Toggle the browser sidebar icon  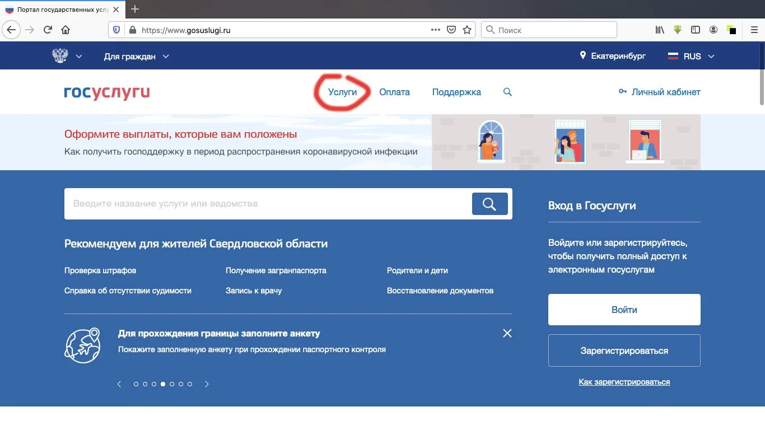tap(696, 30)
